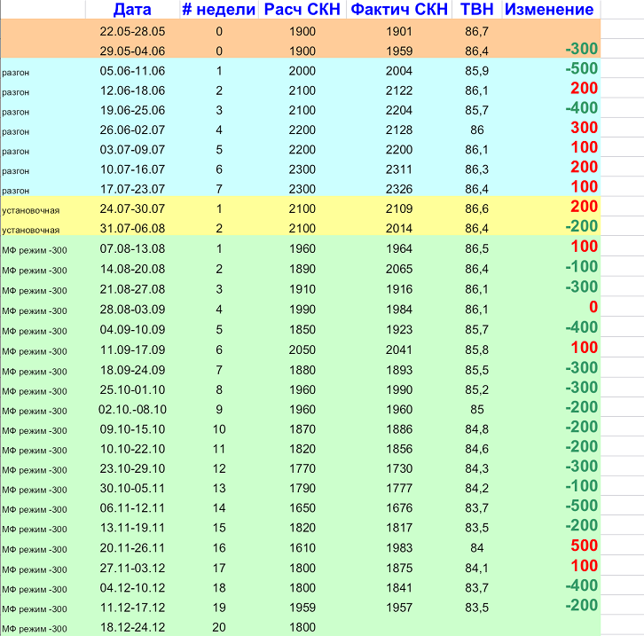Screen dimensions: 644x636
Task: Select the 84,2 ТВН cell
Action: click(x=477, y=489)
